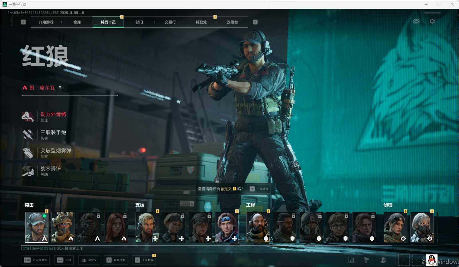Open the 干员档案 button
This screenshot has height=267, width=459.
[x=144, y=260]
